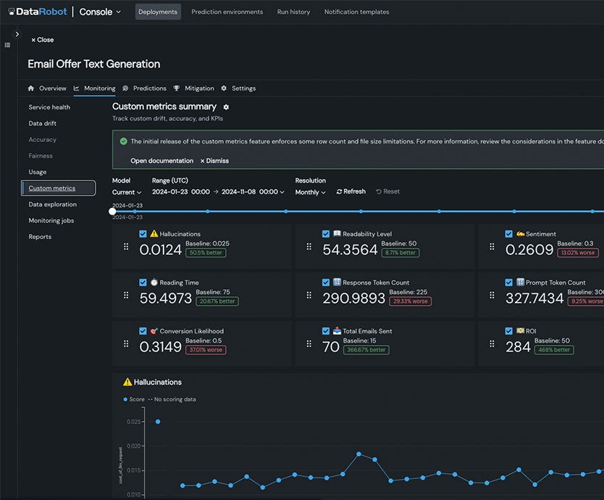Grab the Reading Time tile drag handle
Viewport: 604px width, 500px height.
[x=126, y=296]
